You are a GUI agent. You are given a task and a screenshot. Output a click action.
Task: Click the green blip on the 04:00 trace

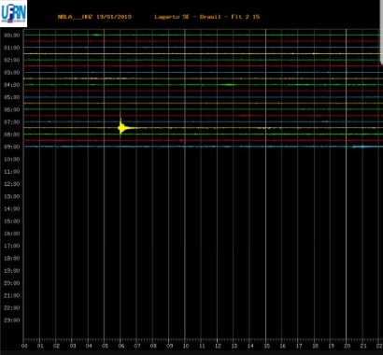230,84
